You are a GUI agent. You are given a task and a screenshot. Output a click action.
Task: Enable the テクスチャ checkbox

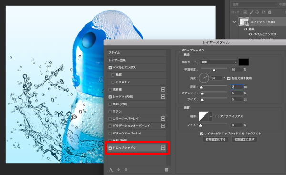(112, 82)
